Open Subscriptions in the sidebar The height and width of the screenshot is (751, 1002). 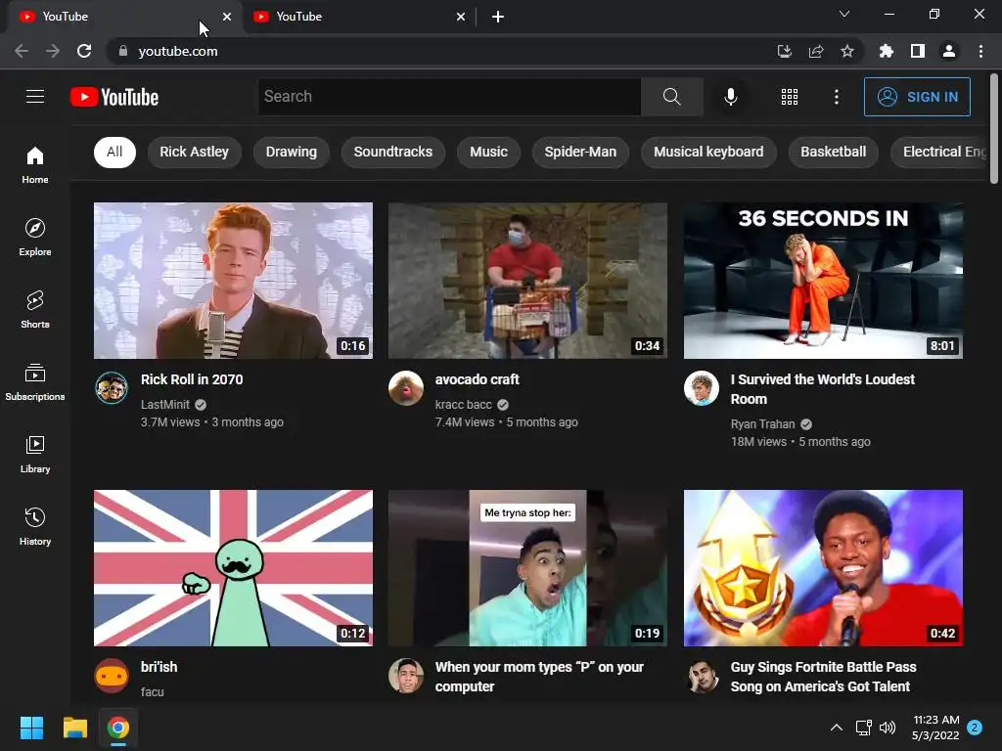[35, 382]
